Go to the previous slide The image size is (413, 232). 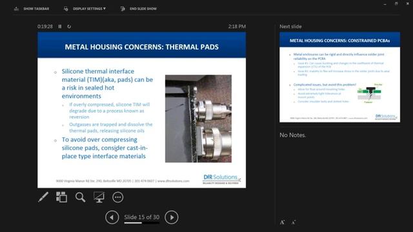point(112,218)
